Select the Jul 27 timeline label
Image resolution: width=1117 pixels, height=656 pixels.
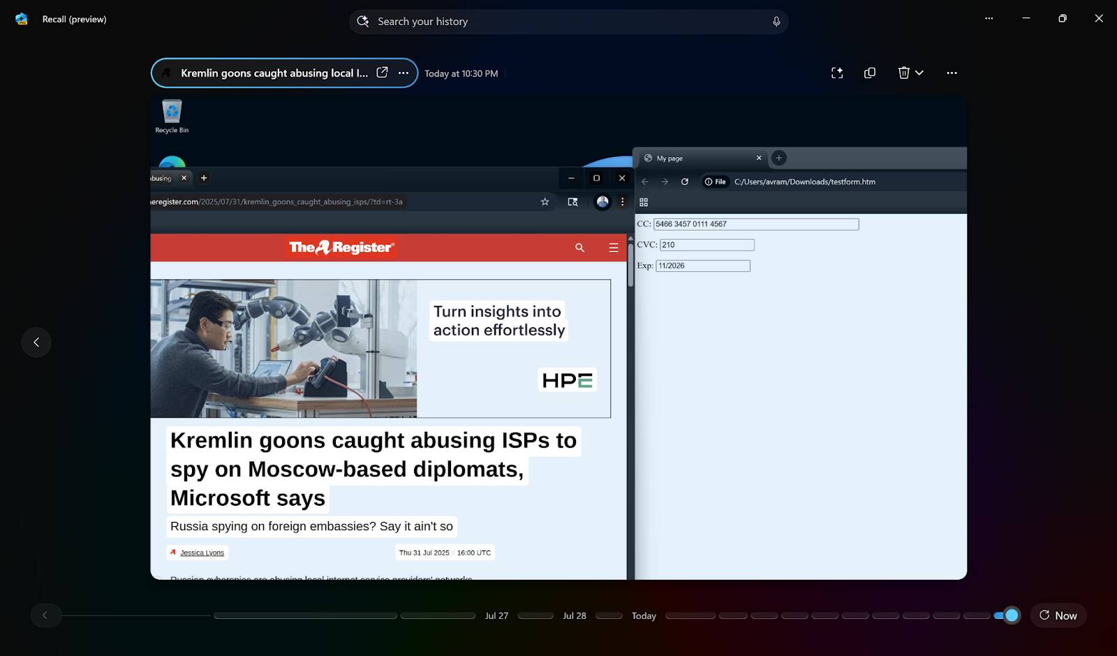coord(496,615)
